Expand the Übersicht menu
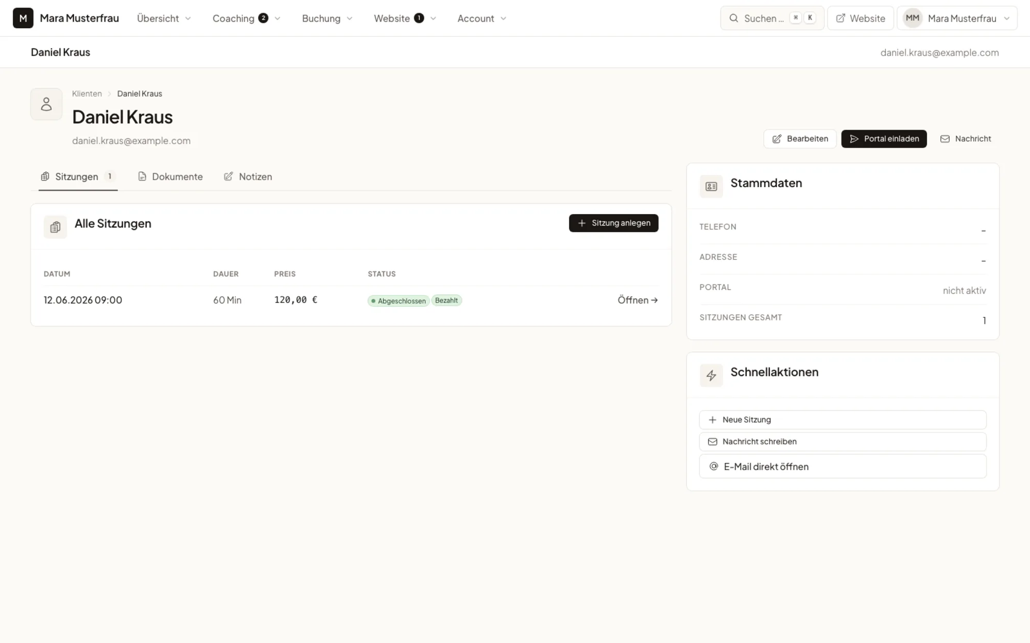 click(164, 19)
